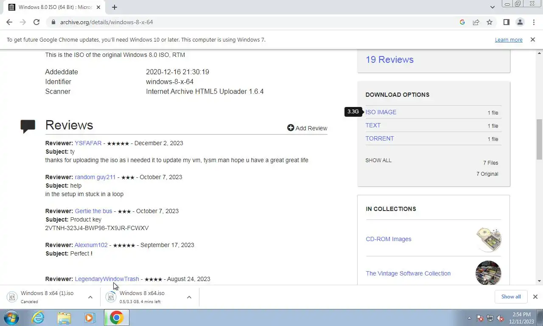543x326 pixels.
Task: Open reviewer random guy211 profile
Action: coord(95,177)
